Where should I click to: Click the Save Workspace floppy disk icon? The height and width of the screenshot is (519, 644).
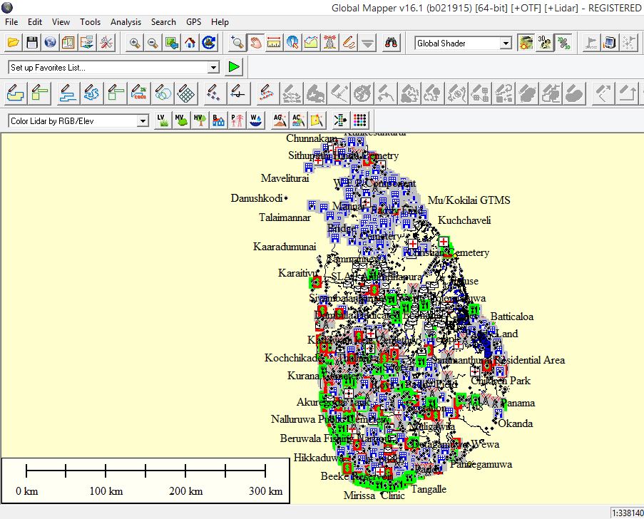point(32,43)
